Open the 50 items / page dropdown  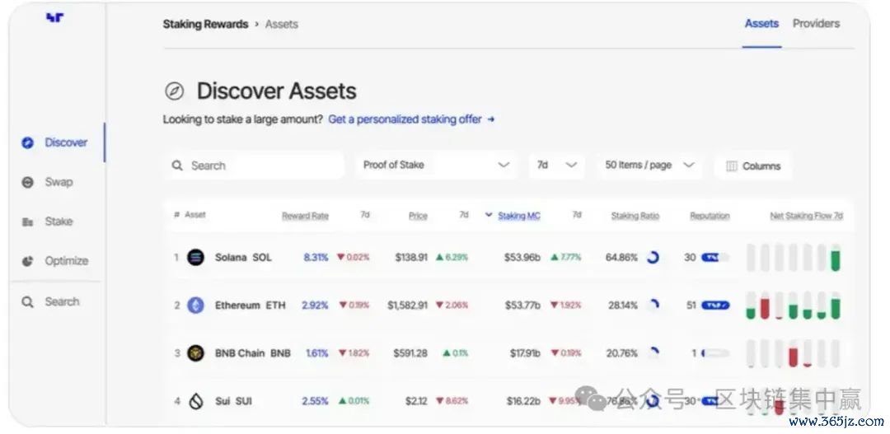tap(649, 165)
